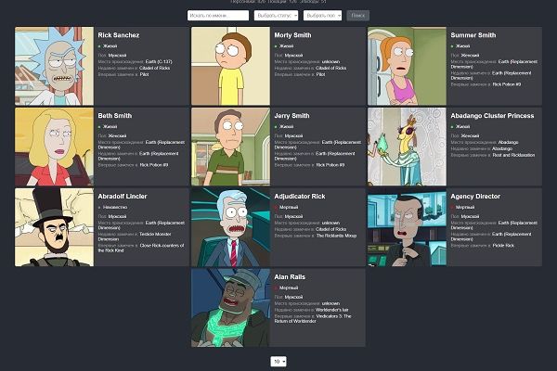Click the Agency Director name heading

tap(475, 197)
